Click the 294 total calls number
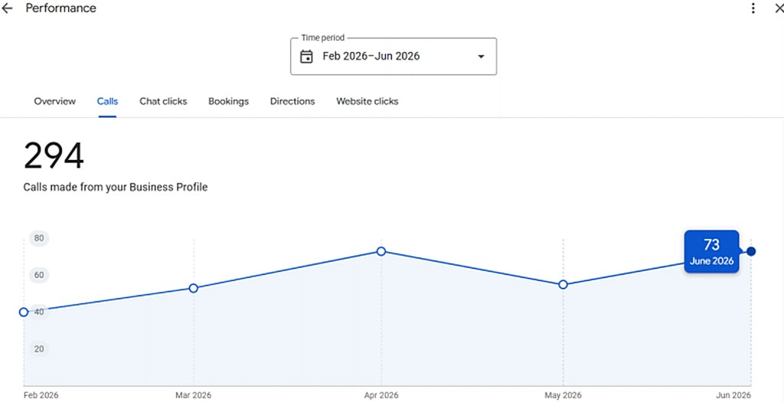This screenshot has width=784, height=402. pos(54,156)
